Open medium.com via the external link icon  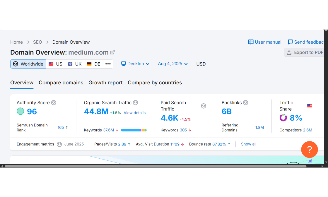tap(112, 52)
